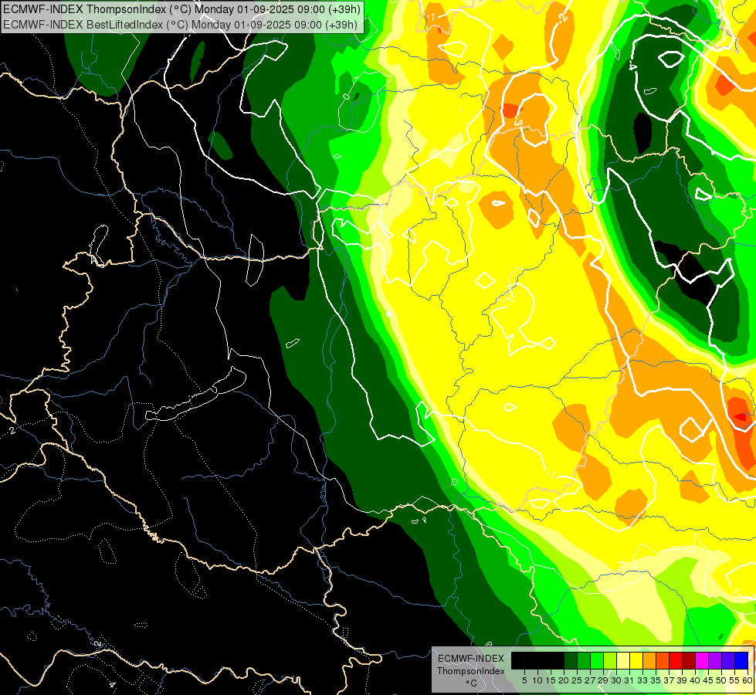Click the legend's °C unit label
Image resolution: width=756 pixels, height=695 pixels.
coord(472,683)
